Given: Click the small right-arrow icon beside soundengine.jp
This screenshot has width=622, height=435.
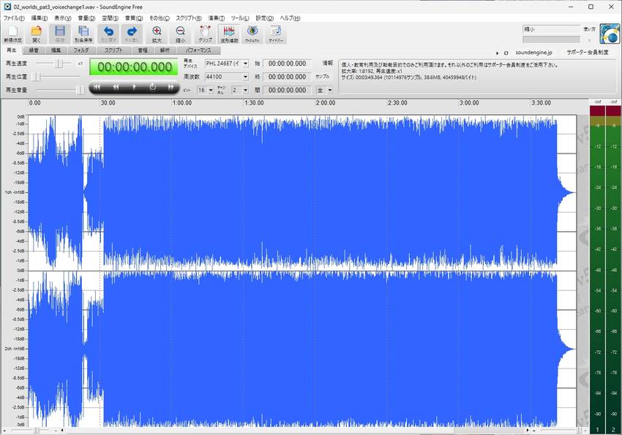Looking at the screenshot, I should 498,53.
